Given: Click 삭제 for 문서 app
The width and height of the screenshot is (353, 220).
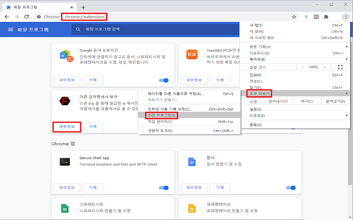Looking at the screenshot, I should [220, 187].
